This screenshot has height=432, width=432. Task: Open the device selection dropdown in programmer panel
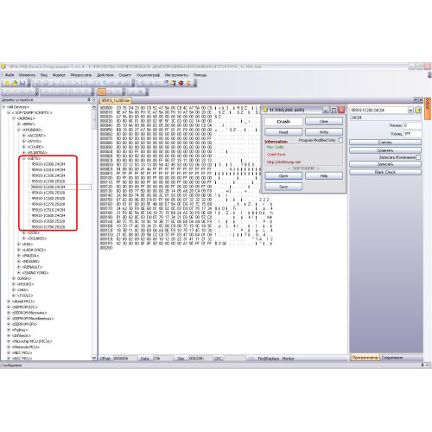click(410, 111)
